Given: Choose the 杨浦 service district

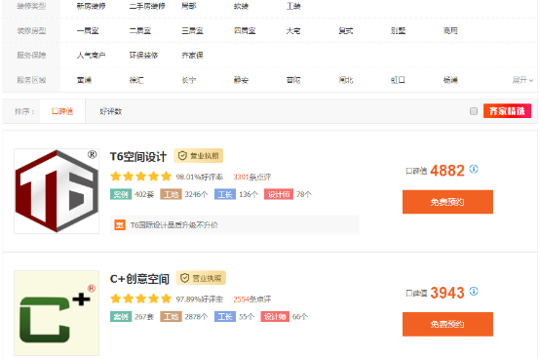Looking at the screenshot, I should [450, 80].
